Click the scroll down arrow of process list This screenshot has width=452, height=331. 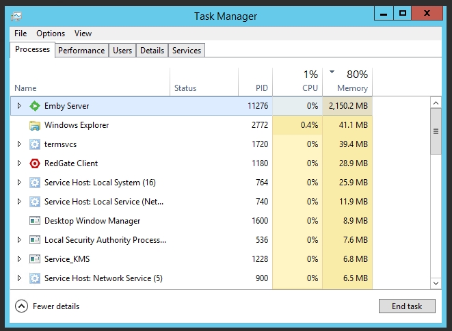tap(436, 282)
